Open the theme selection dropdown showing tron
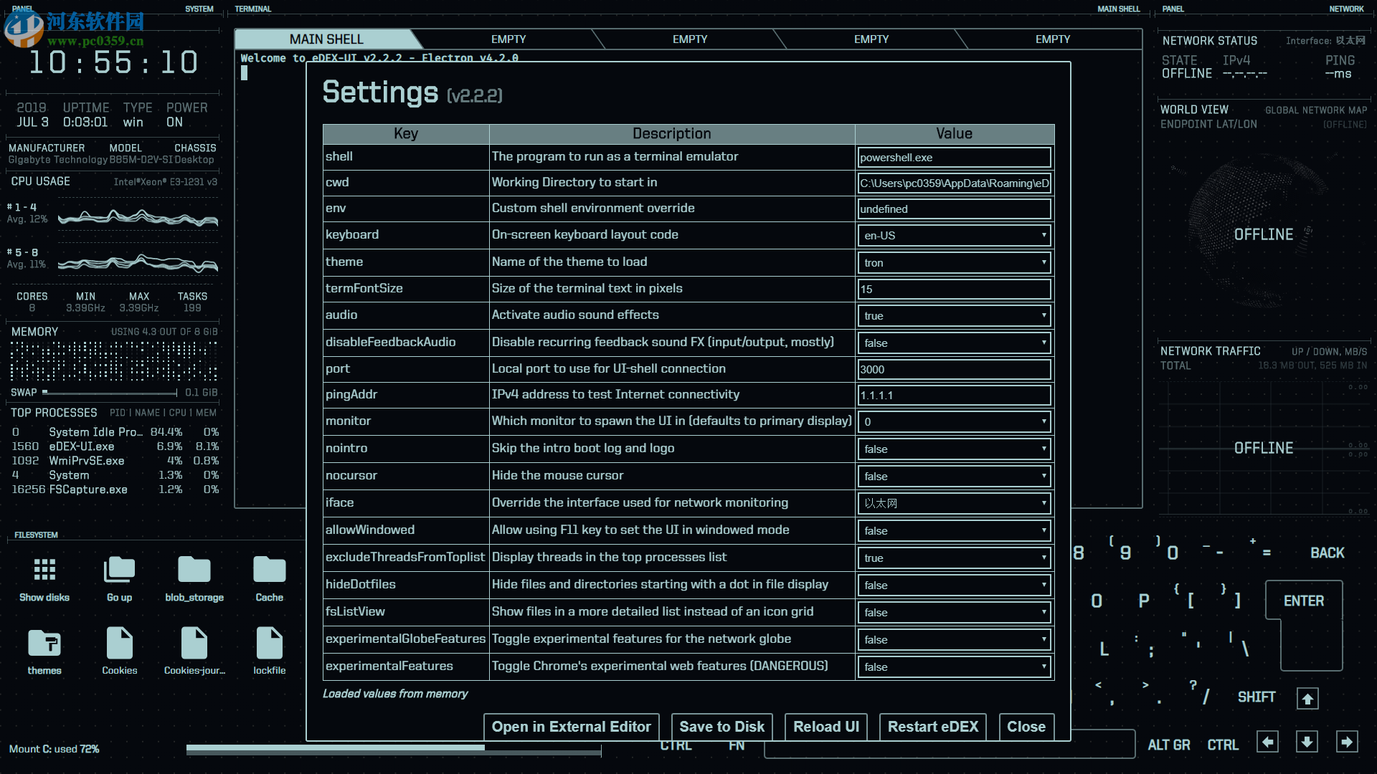Image resolution: width=1377 pixels, height=774 pixels. coord(954,262)
